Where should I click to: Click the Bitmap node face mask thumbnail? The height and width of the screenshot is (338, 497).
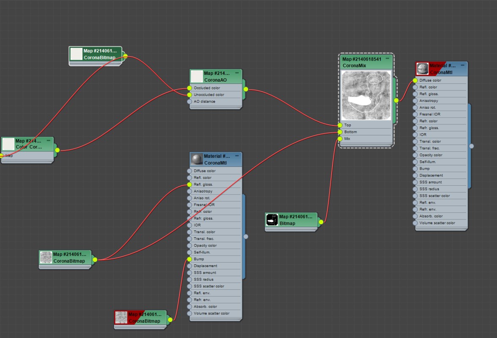(272, 220)
